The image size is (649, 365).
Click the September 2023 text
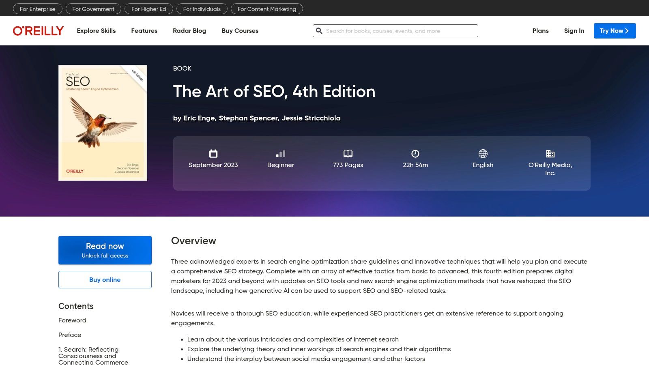[213, 165]
